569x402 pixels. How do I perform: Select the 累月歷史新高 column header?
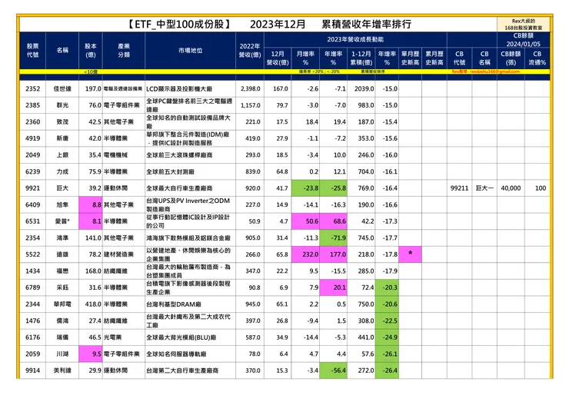(434, 58)
